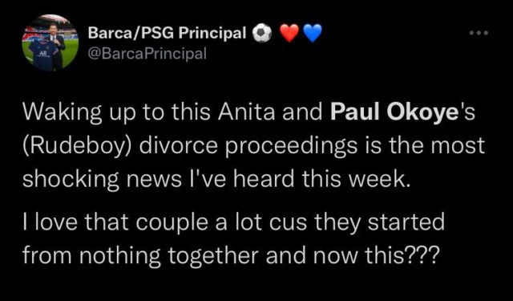Open the profile picture of Barca/PSG Principal
Viewport: 513px width, 301px height.
click(50, 43)
